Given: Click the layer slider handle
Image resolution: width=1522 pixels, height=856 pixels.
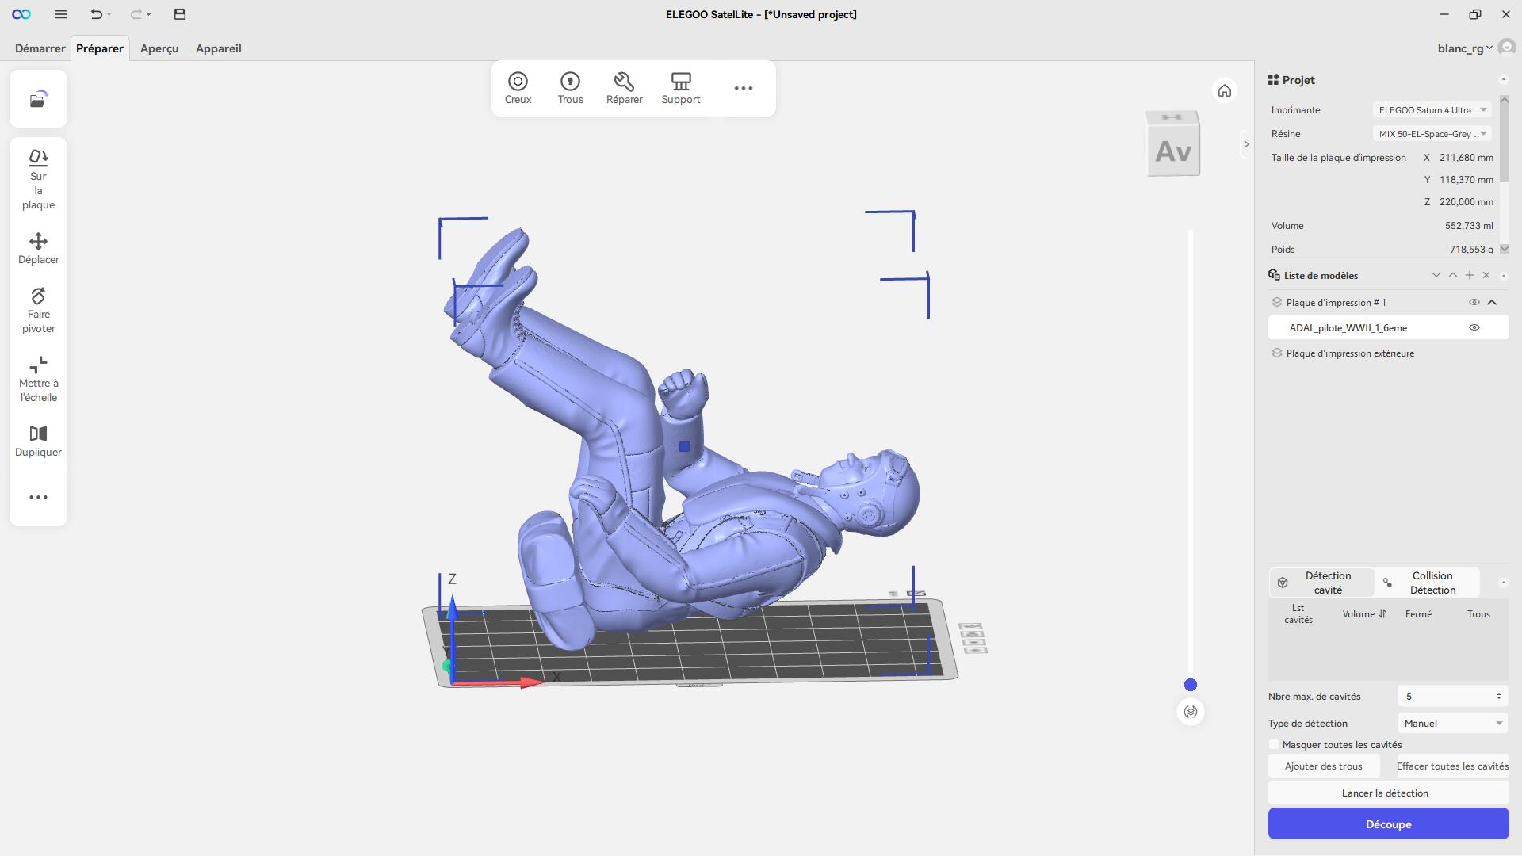Looking at the screenshot, I should tap(1190, 685).
